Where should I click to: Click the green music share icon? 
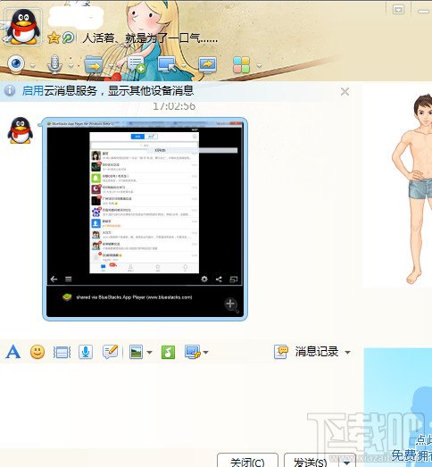168,352
